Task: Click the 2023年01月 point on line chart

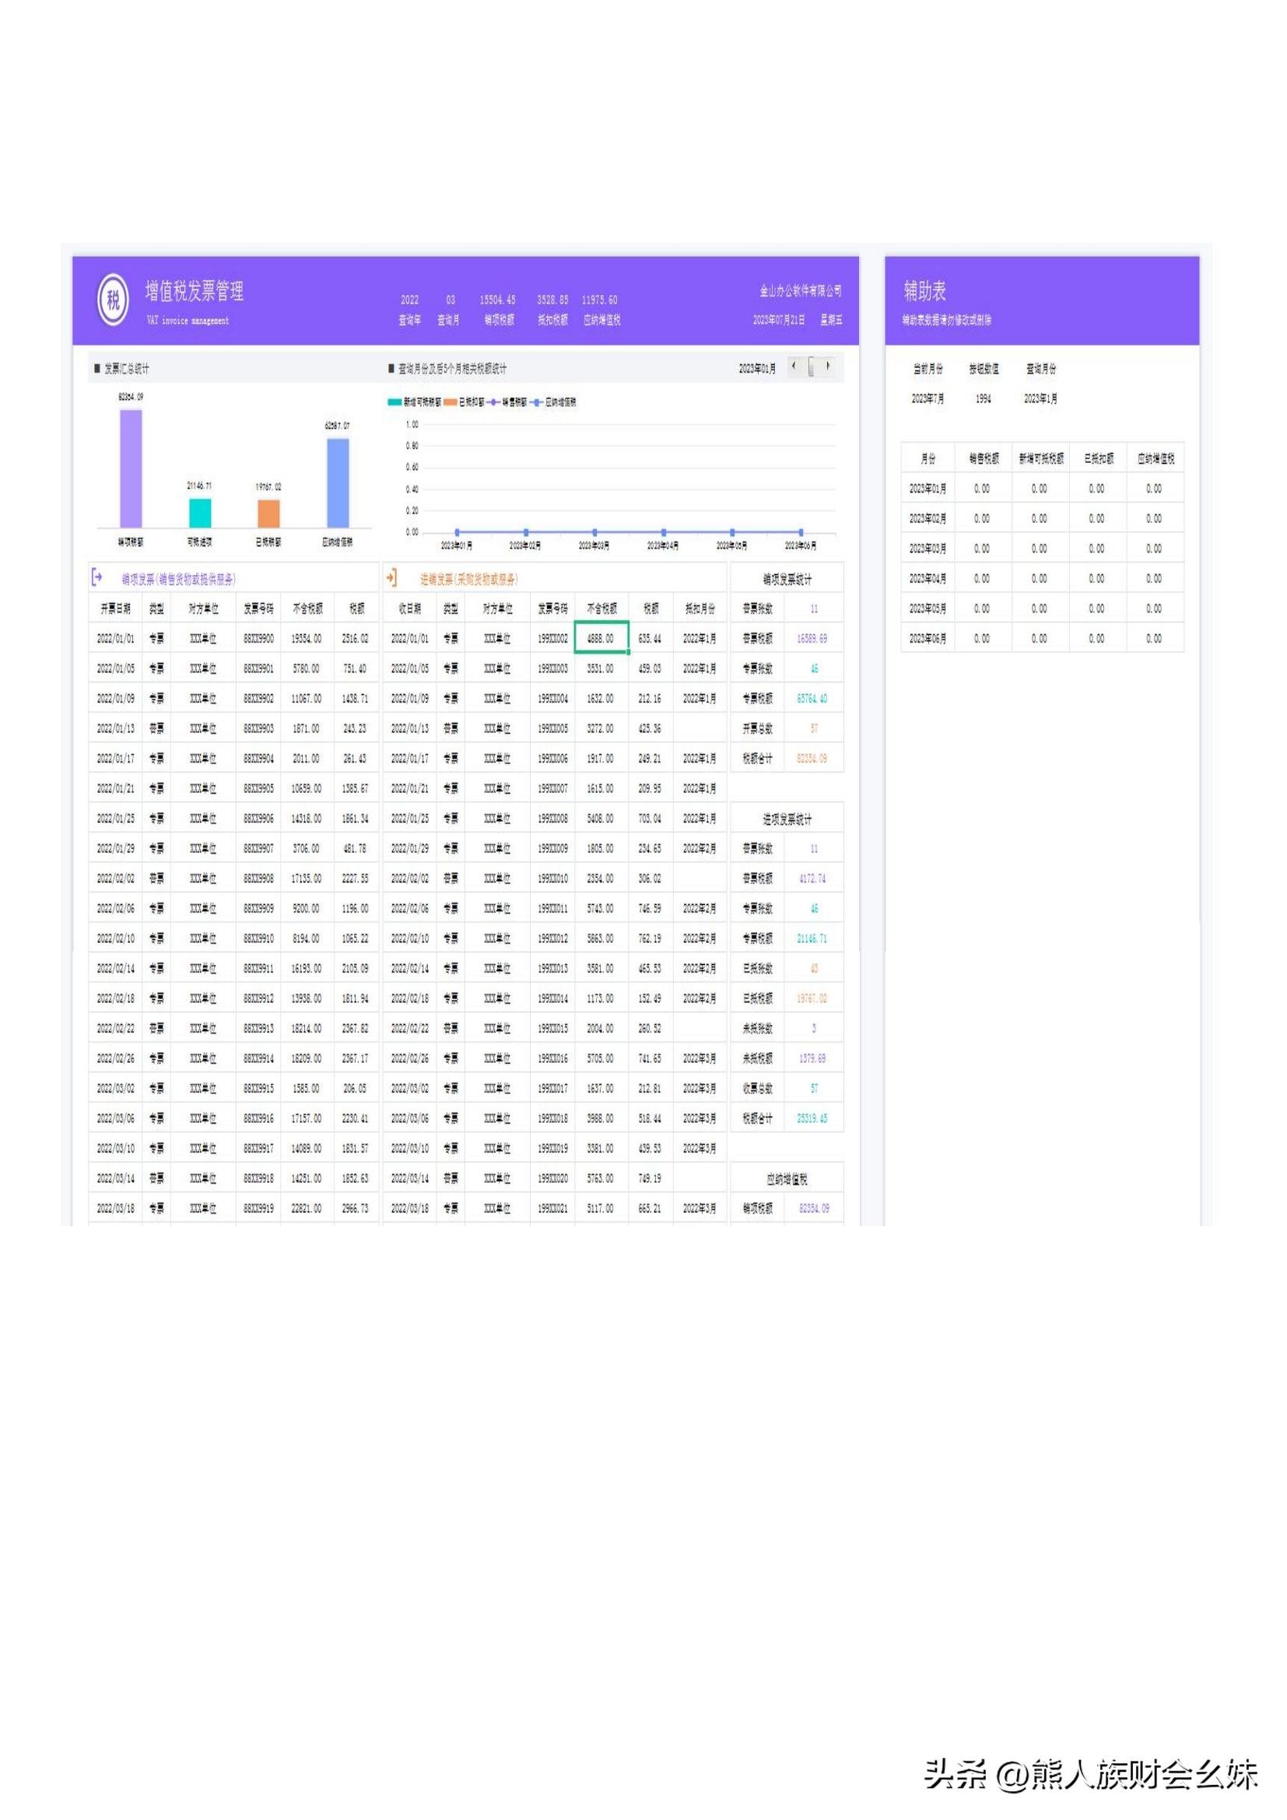Action: (458, 533)
